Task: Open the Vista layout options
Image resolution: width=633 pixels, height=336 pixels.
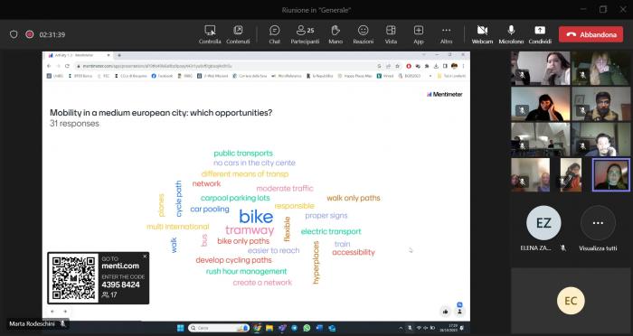Action: 391,34
